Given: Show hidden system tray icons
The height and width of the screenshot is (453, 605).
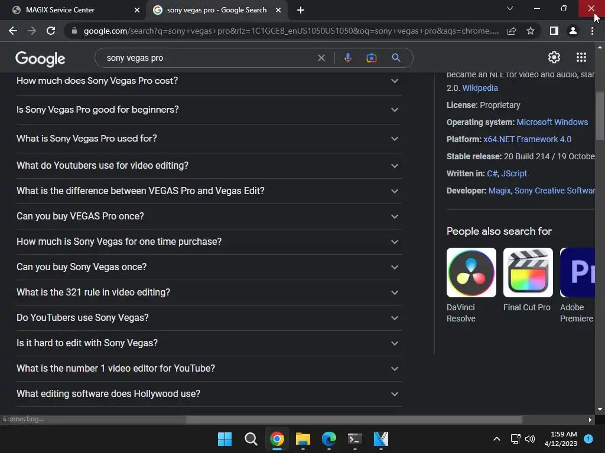Looking at the screenshot, I should (496, 439).
